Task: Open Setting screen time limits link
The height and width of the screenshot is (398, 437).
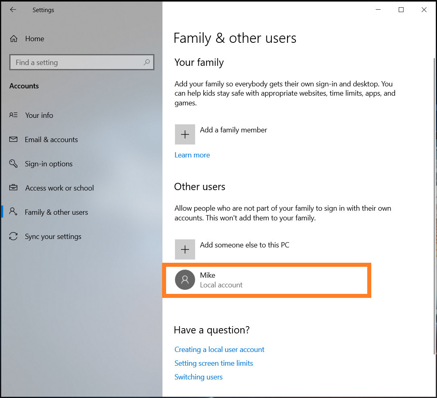Action: [214, 363]
